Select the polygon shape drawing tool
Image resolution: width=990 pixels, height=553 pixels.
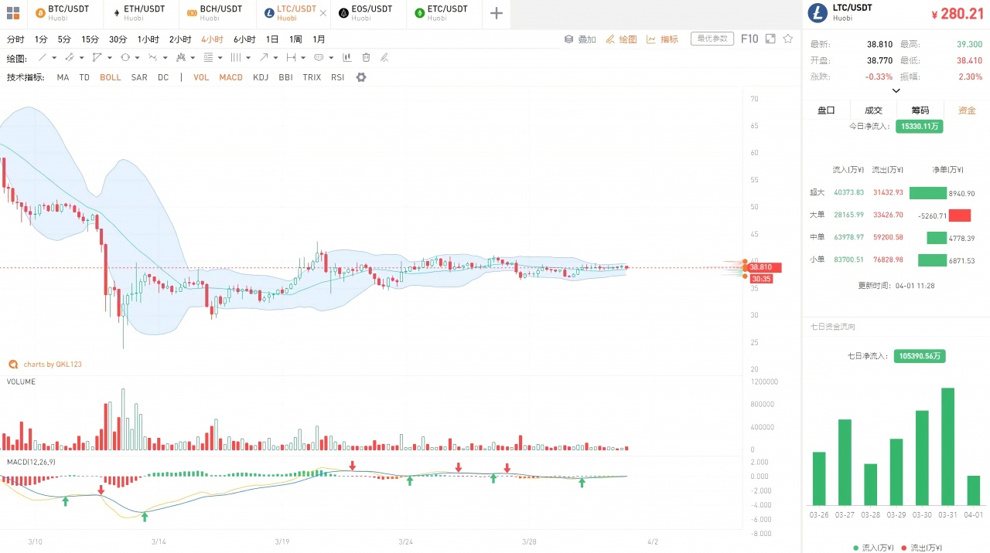click(97, 57)
